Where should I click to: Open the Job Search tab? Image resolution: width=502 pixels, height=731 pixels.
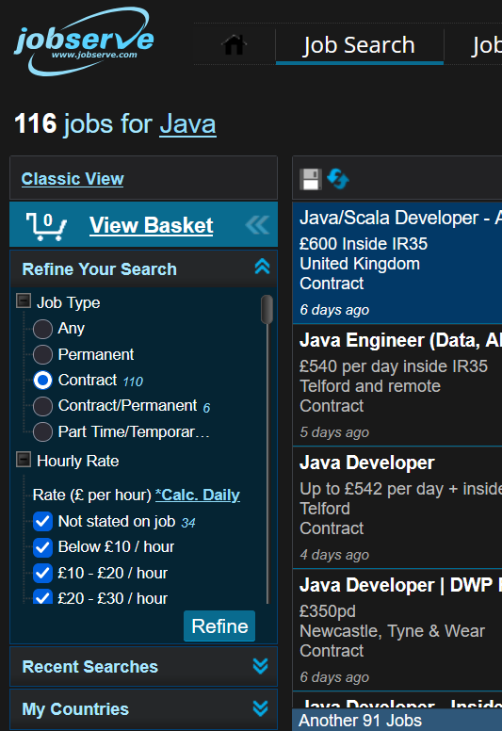359,45
